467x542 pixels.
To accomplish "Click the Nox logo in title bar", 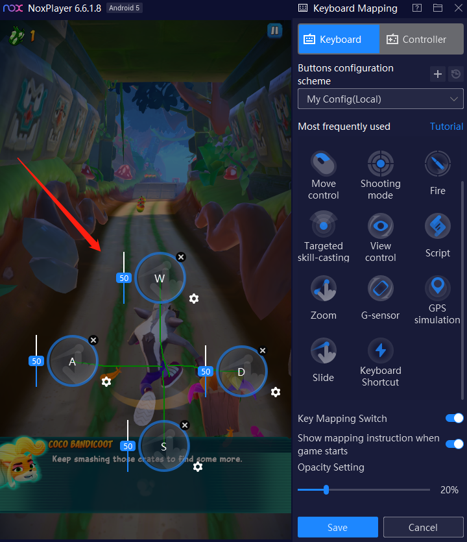I will coord(13,8).
